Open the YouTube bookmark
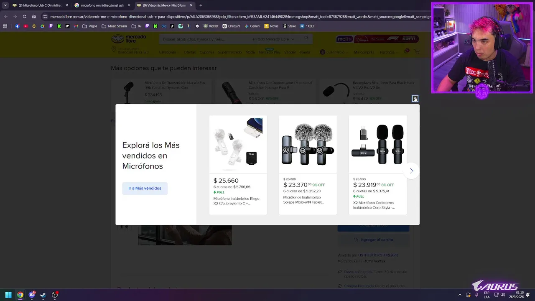Image resolution: width=535 pixels, height=301 pixels. pyautogui.click(x=25, y=26)
